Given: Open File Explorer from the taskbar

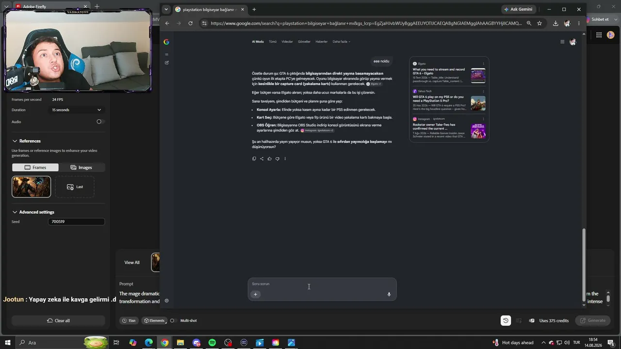Looking at the screenshot, I should (180, 343).
